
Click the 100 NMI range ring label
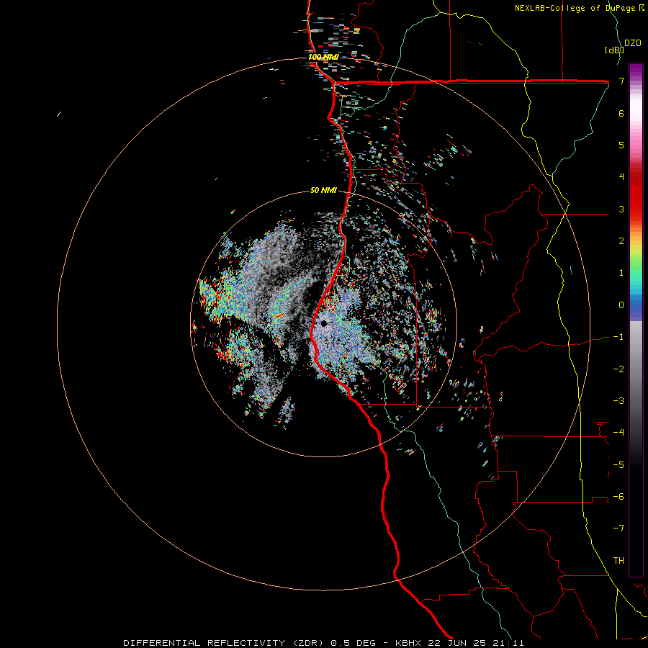click(323, 57)
